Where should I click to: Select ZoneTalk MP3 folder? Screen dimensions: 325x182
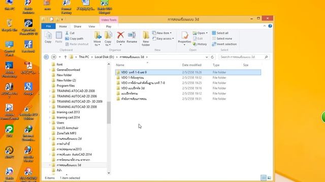click(67, 133)
